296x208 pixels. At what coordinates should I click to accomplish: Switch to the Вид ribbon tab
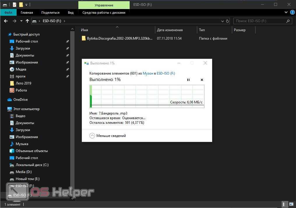(x=71, y=13)
